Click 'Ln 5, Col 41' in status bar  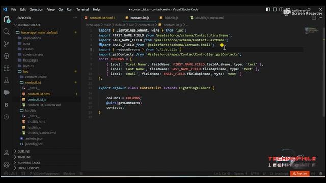222,174
